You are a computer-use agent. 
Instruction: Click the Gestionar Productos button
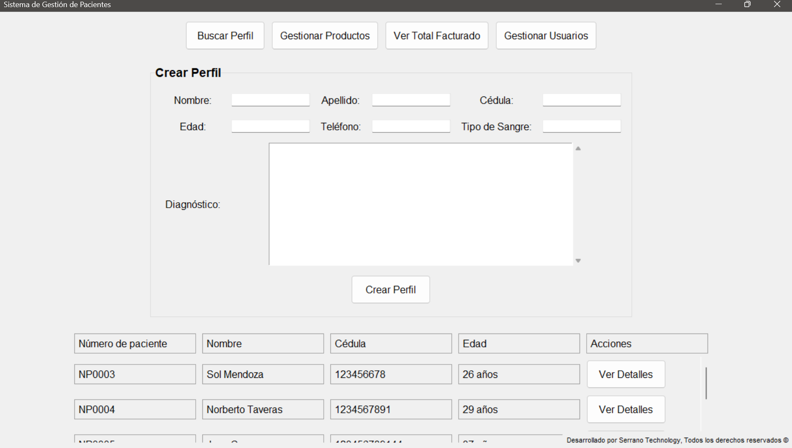[x=324, y=36]
